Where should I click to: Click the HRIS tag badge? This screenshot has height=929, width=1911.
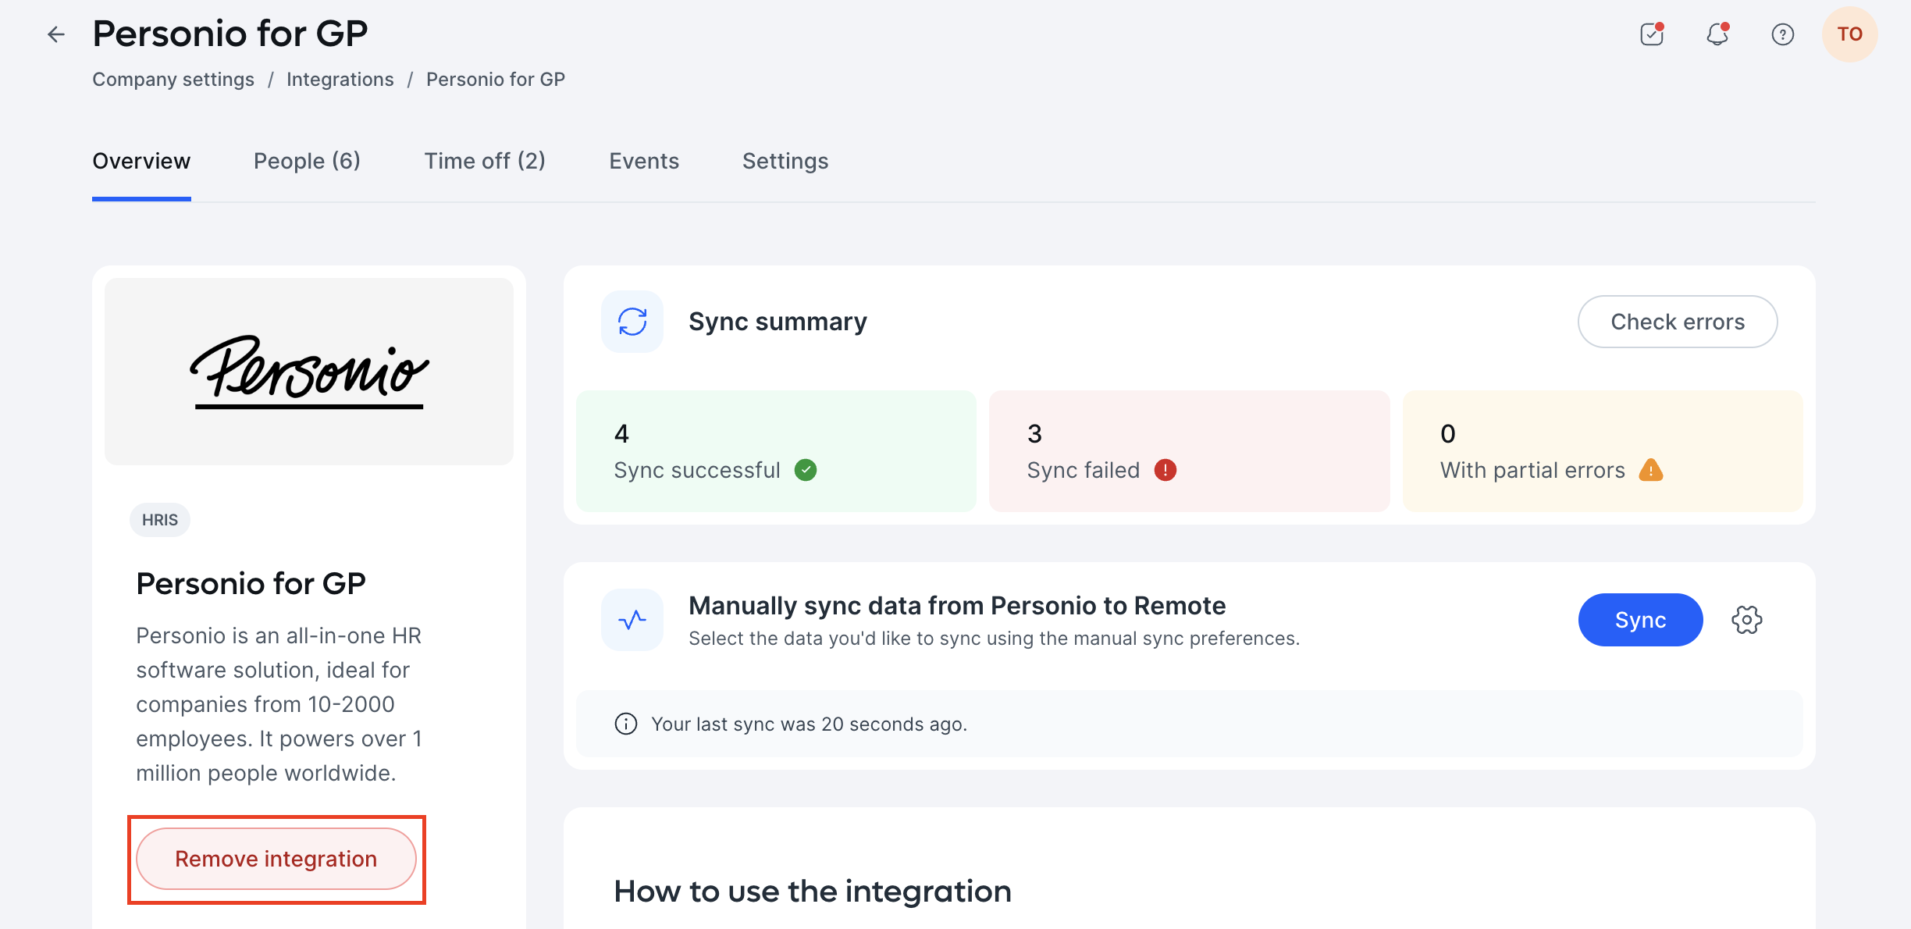point(160,520)
